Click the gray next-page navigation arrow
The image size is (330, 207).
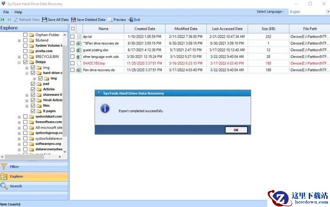coord(9,20)
